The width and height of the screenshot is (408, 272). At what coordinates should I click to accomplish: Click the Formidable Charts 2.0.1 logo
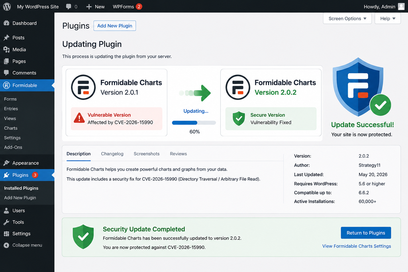(x=83, y=87)
